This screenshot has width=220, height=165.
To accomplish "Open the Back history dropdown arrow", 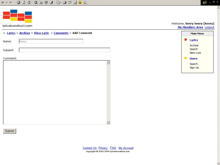I will [x=6, y=2].
